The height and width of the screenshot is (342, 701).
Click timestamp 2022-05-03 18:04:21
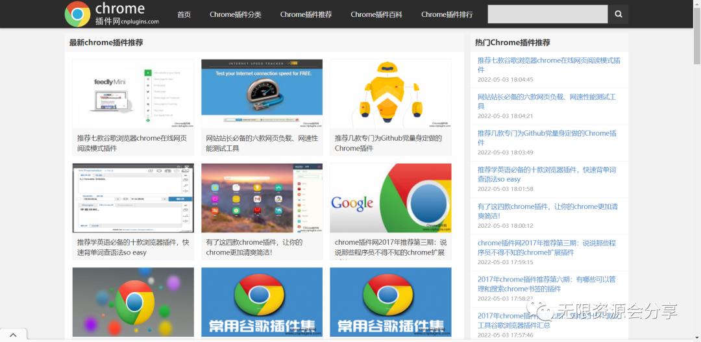(x=505, y=116)
